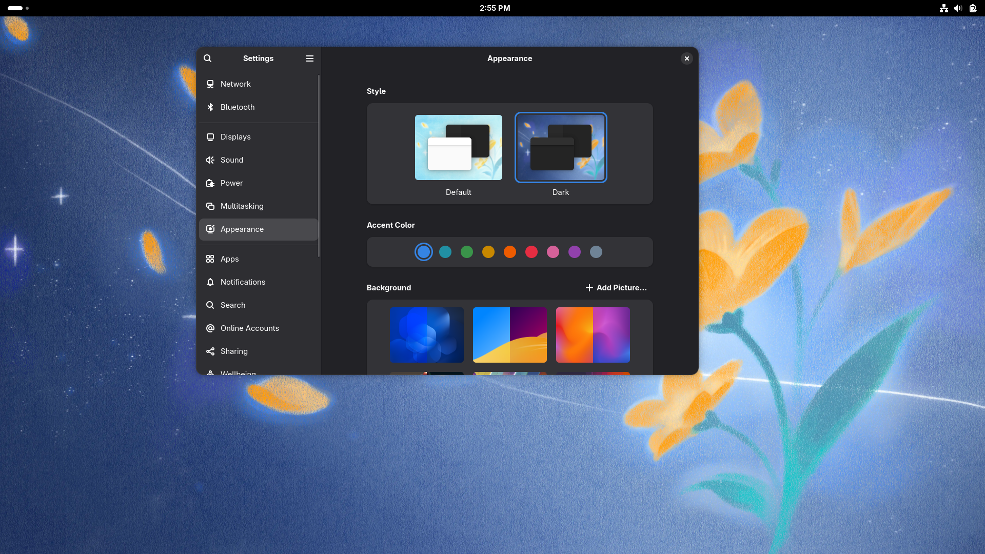Image resolution: width=985 pixels, height=554 pixels.
Task: Open the Settings hamburger menu
Action: click(x=310, y=58)
